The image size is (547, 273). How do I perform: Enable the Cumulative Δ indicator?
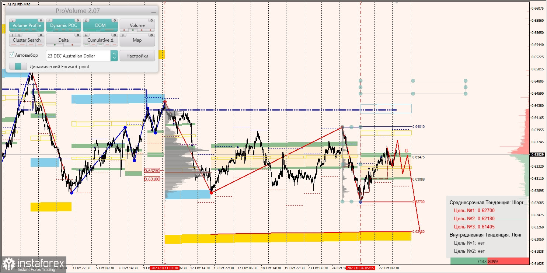point(100,40)
